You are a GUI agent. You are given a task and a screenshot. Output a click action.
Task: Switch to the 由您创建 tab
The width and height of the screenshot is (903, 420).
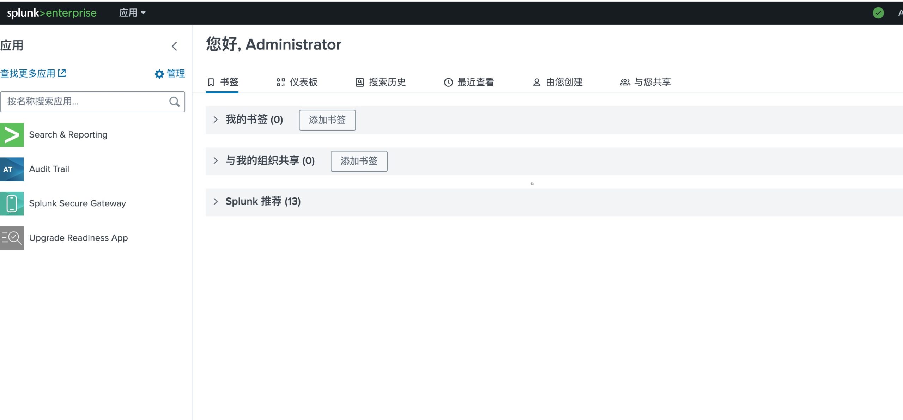[557, 82]
